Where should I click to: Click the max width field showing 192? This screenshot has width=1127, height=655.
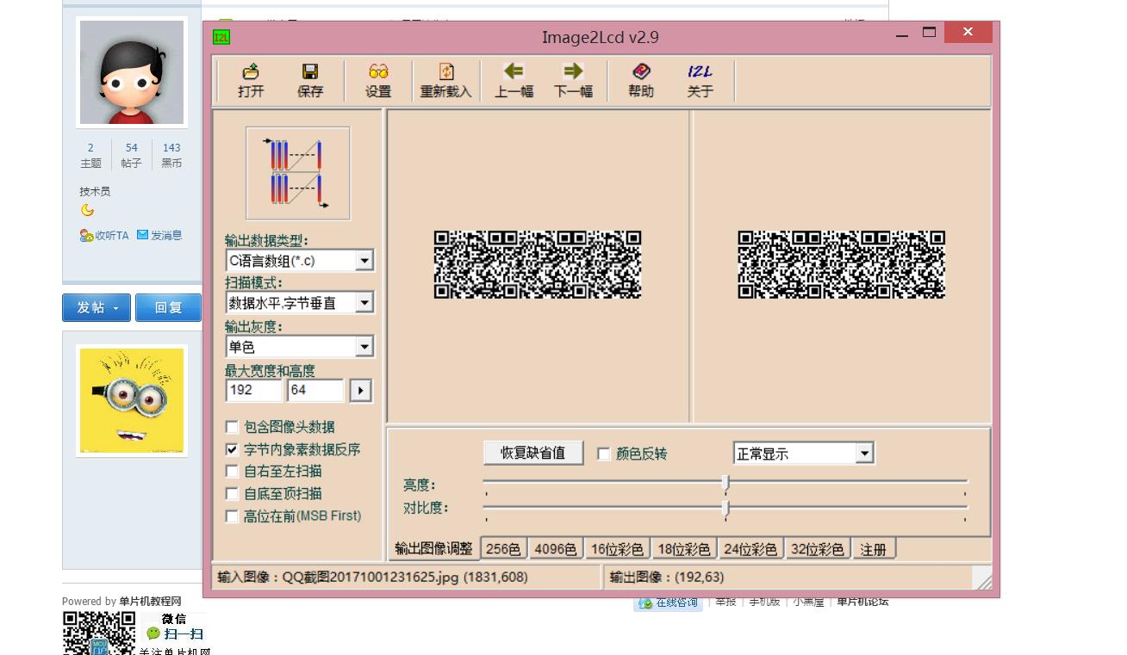tap(254, 390)
